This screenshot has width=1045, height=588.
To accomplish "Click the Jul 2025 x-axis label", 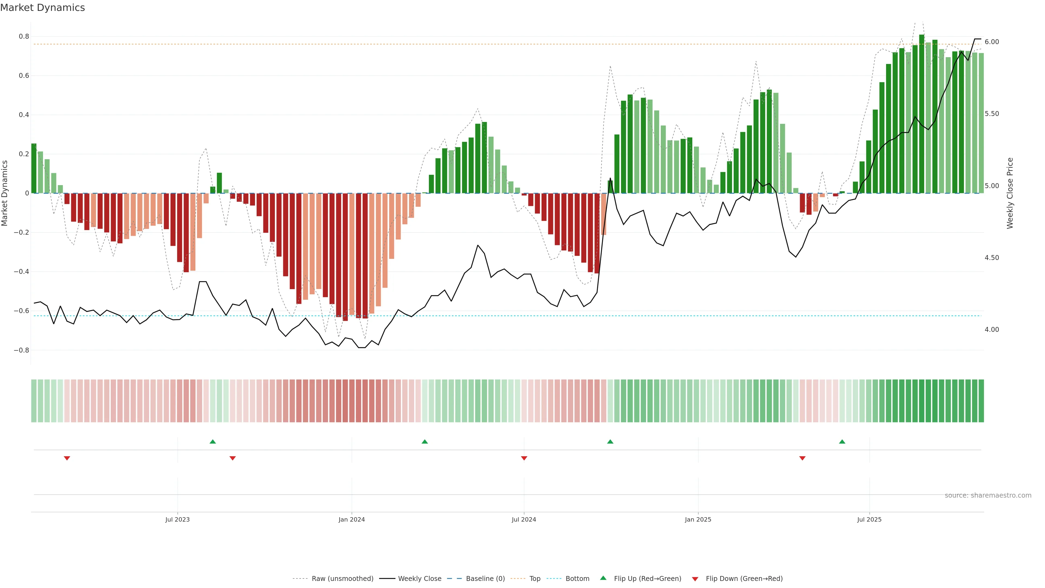I will pyautogui.click(x=869, y=519).
